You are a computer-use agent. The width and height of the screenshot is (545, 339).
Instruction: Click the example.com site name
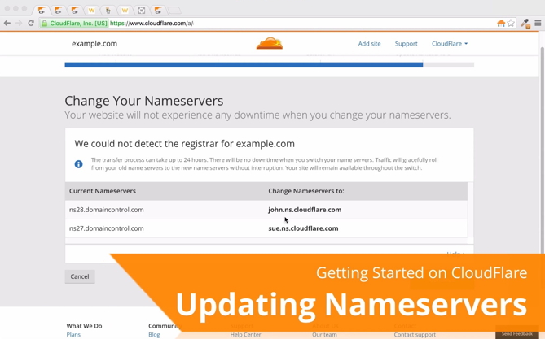[94, 44]
